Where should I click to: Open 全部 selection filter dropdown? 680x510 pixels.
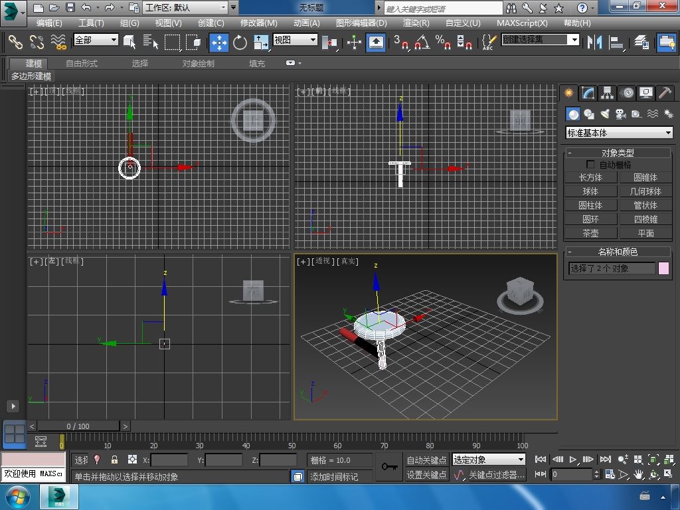tap(96, 40)
